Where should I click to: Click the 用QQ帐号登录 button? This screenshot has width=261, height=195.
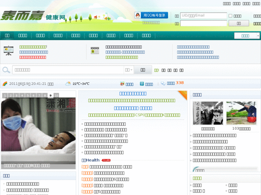point(151,15)
